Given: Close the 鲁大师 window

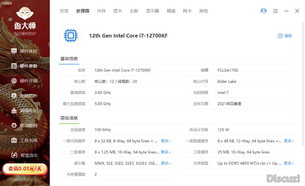Looking at the screenshot, I should (297, 11).
